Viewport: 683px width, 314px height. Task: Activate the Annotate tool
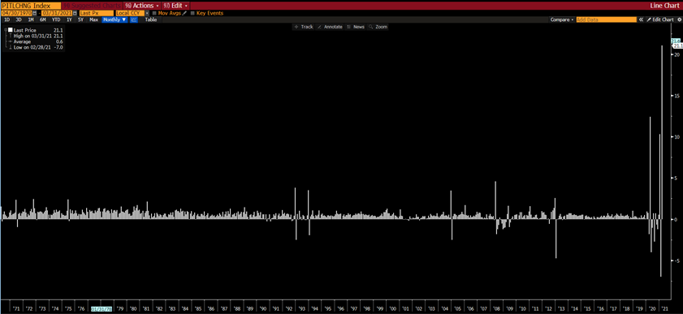pos(330,27)
